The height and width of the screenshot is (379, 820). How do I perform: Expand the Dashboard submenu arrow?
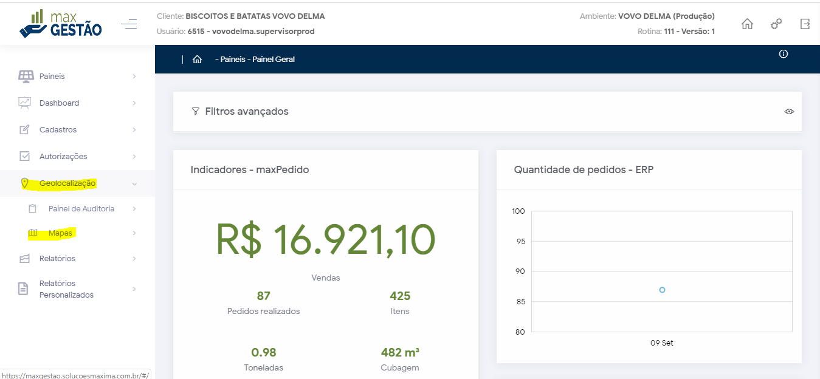134,103
